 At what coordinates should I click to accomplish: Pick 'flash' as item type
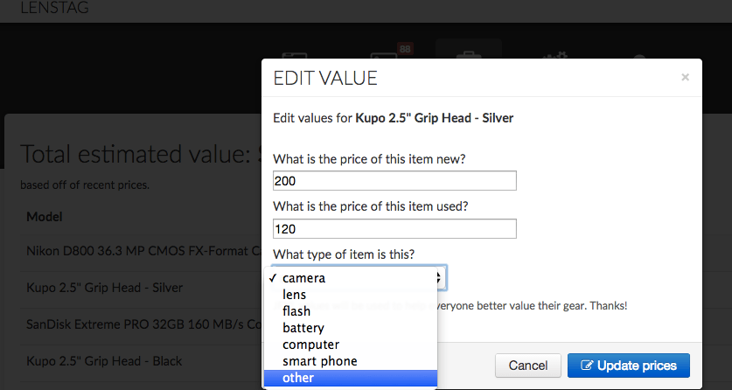click(x=296, y=311)
